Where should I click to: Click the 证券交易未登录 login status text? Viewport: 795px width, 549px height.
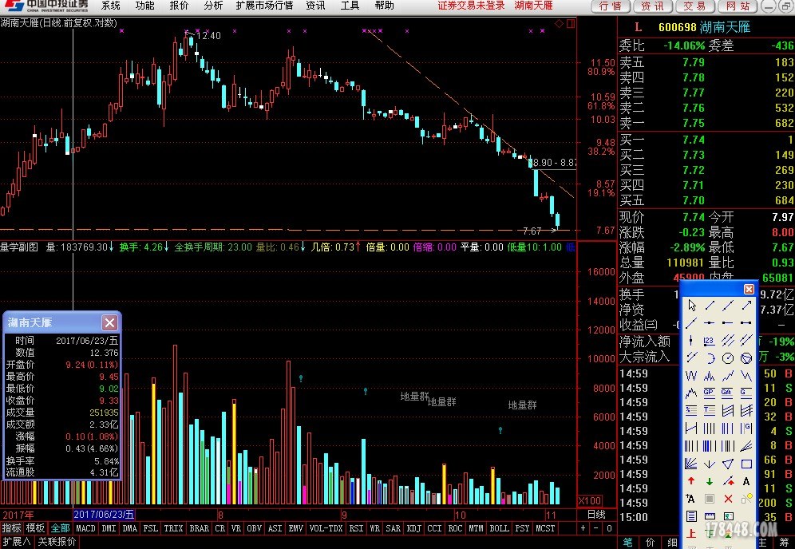pos(472,6)
